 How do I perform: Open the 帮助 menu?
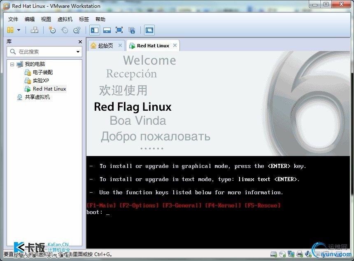(x=100, y=19)
